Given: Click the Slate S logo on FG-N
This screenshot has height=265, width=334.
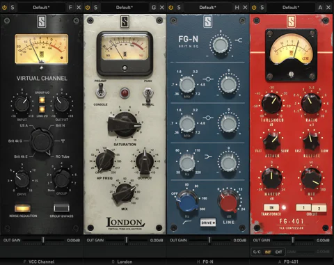Looking at the screenshot, I should 207,22.
